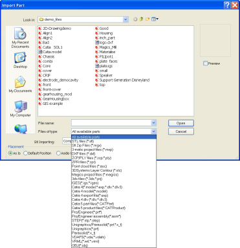Choose 3DSystems Layer Contour type

pos(114,170)
